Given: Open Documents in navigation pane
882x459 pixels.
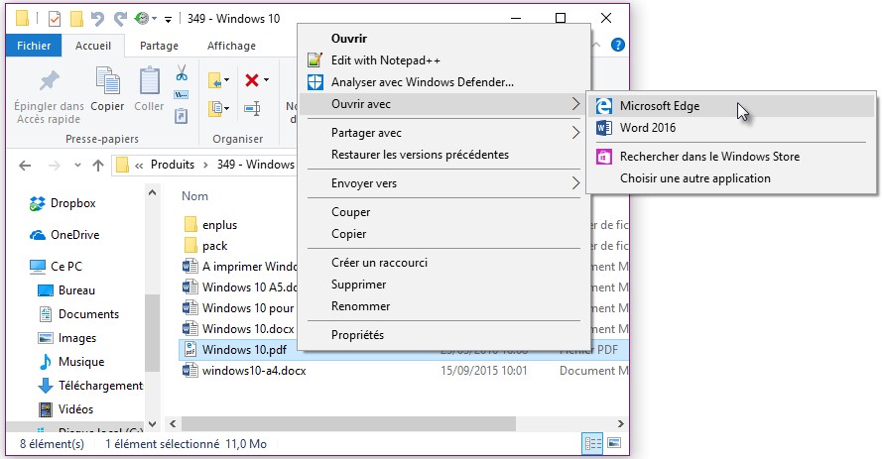Looking at the screenshot, I should 89,314.
